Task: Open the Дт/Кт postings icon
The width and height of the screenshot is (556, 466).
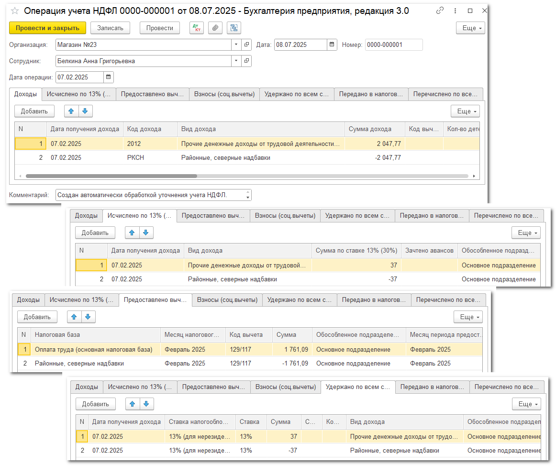Action: pos(196,28)
